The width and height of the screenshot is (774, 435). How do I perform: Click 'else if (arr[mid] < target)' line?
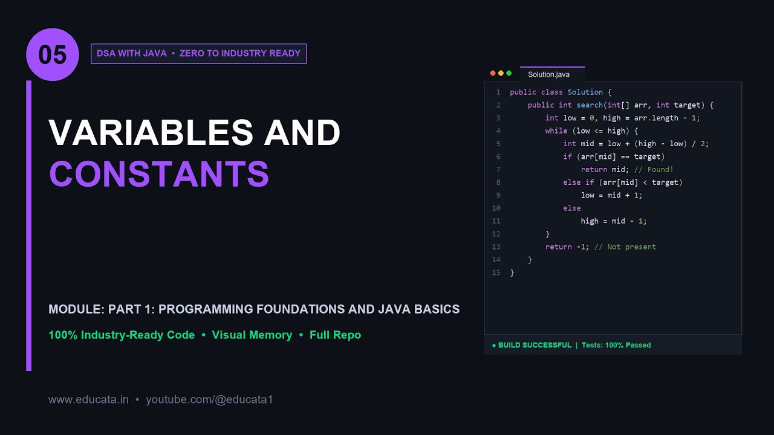pos(622,182)
